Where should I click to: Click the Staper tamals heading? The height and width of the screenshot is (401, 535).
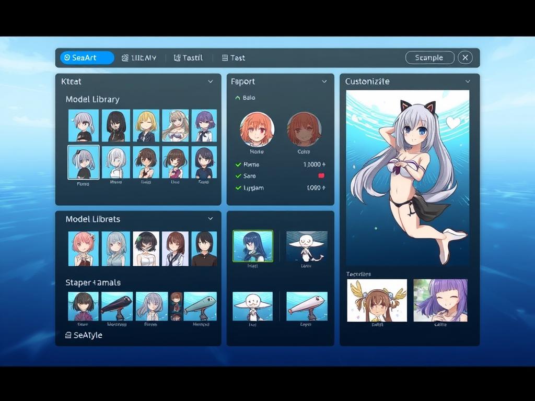click(x=93, y=282)
